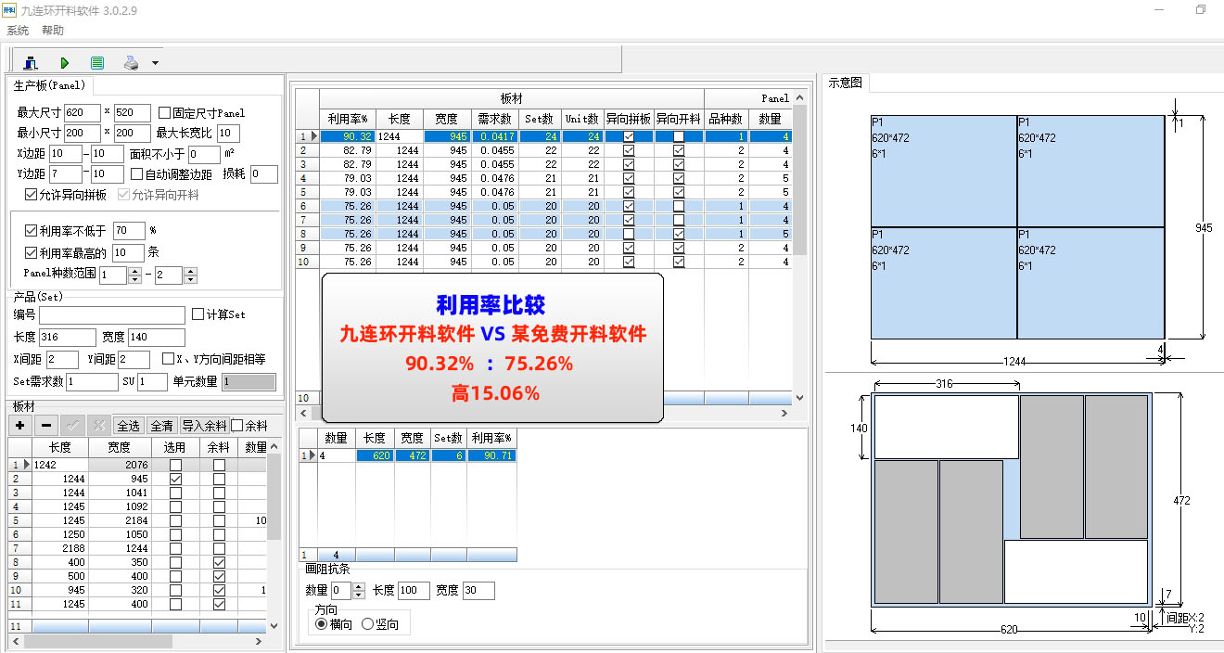Click the first toolbar icon with blue figure

coord(31,63)
